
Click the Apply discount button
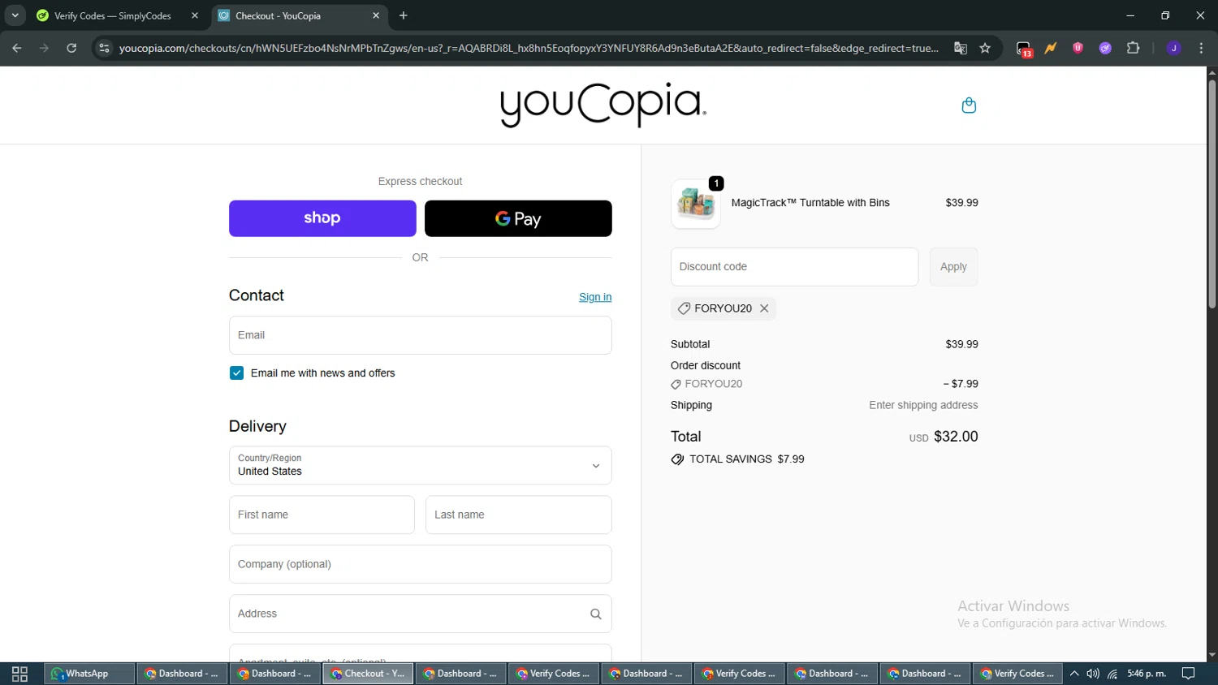pos(953,267)
